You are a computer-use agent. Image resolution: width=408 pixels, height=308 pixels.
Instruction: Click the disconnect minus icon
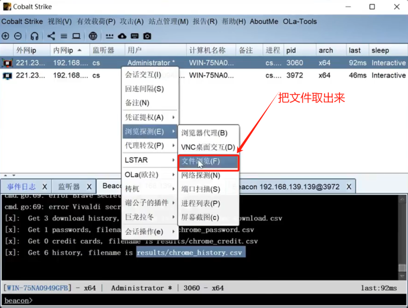[18, 36]
